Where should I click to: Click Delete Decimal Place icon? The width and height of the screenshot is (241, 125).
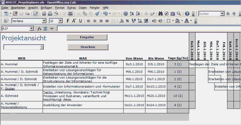click(x=146, y=21)
